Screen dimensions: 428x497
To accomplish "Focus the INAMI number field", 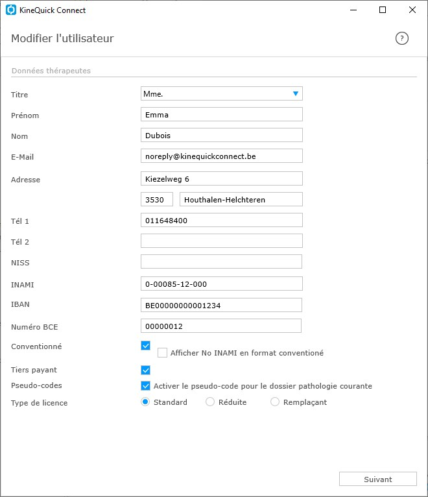I will [x=221, y=284].
